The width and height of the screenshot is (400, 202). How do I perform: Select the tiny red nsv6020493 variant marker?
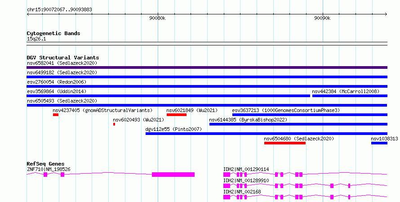(x=114, y=124)
